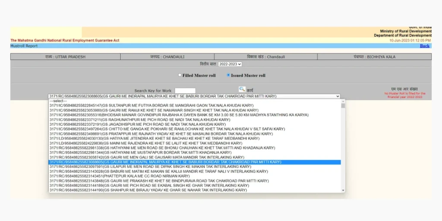Choose GAURI ME PRAKASH KE KHET option
The width and height of the screenshot is (442, 221).
195,181
